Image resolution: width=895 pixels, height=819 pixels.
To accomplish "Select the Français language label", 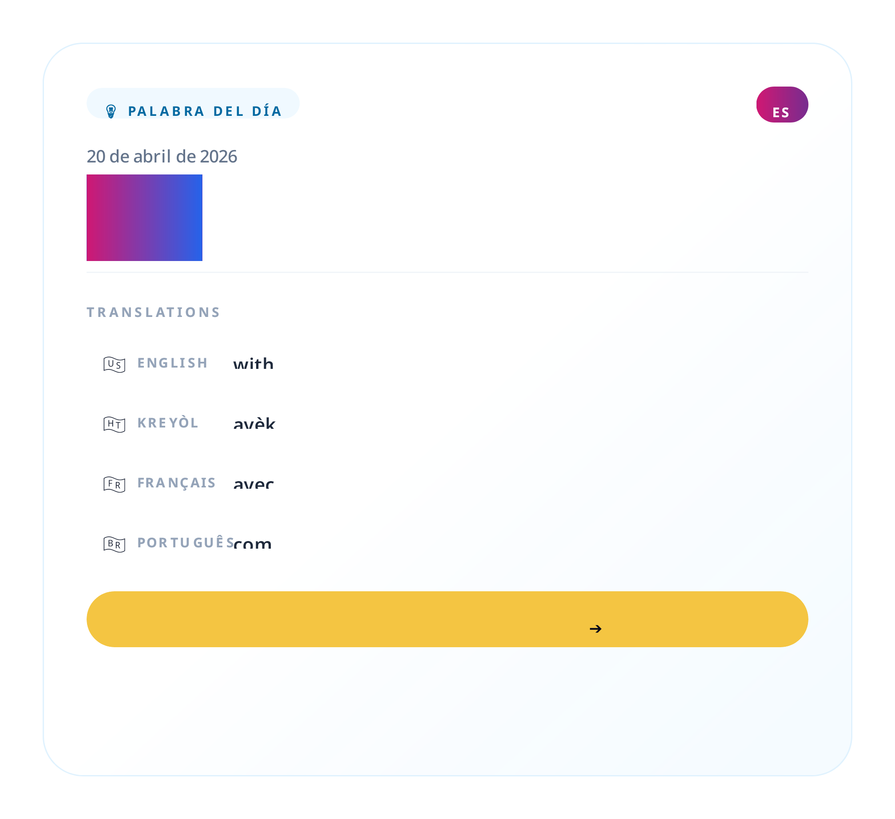I will (176, 483).
